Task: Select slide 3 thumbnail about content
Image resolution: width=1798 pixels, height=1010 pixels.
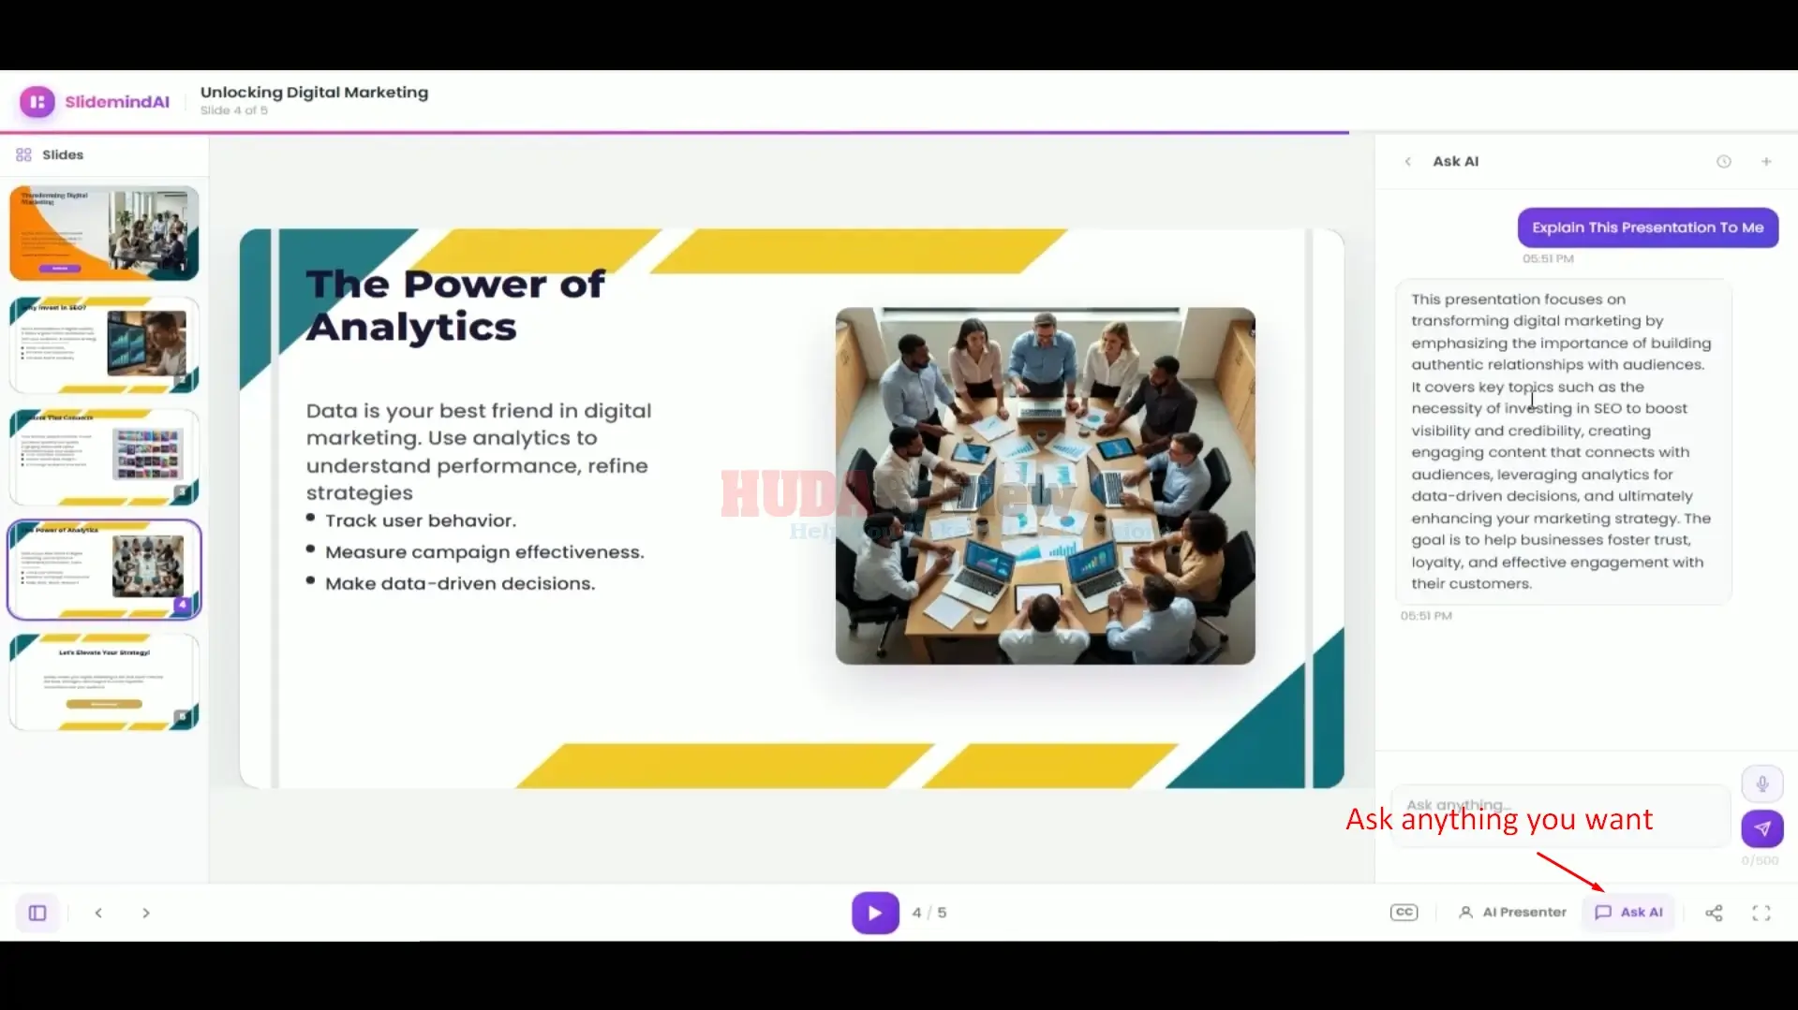Action: point(104,457)
